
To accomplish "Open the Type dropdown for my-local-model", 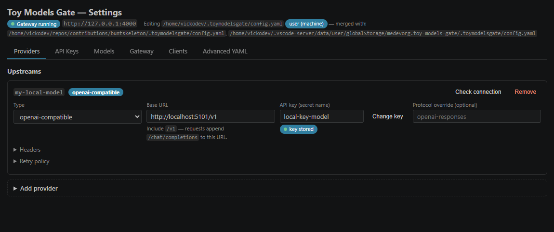I will pyautogui.click(x=78, y=116).
